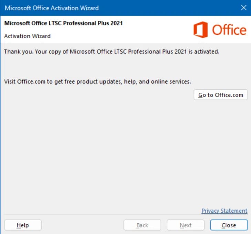Viewport: 251px width, 234px height.
Task: Click the greyed-out Next button
Action: click(186, 225)
